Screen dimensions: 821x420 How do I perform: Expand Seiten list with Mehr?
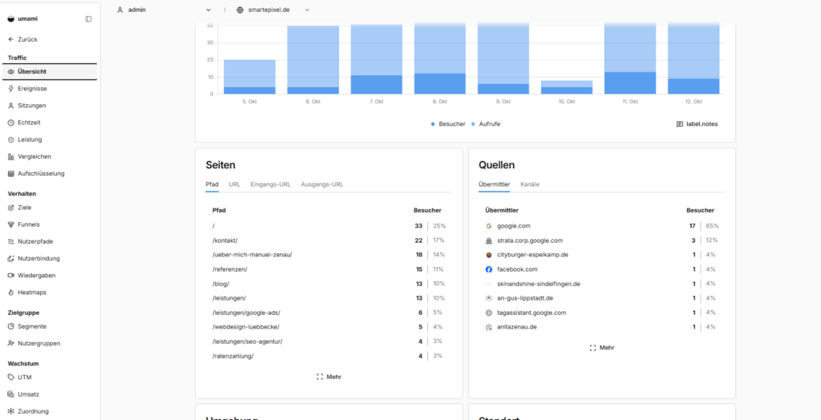pyautogui.click(x=329, y=377)
